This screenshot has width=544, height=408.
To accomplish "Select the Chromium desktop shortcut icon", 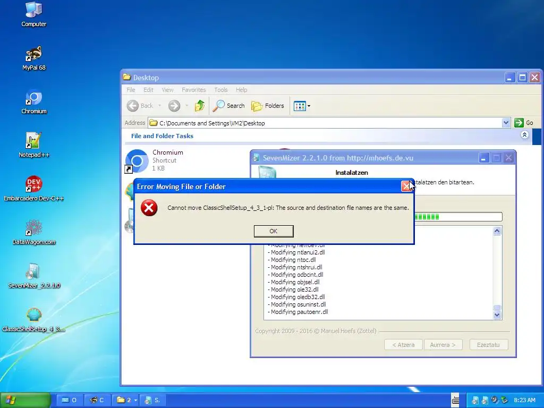I will click(33, 101).
